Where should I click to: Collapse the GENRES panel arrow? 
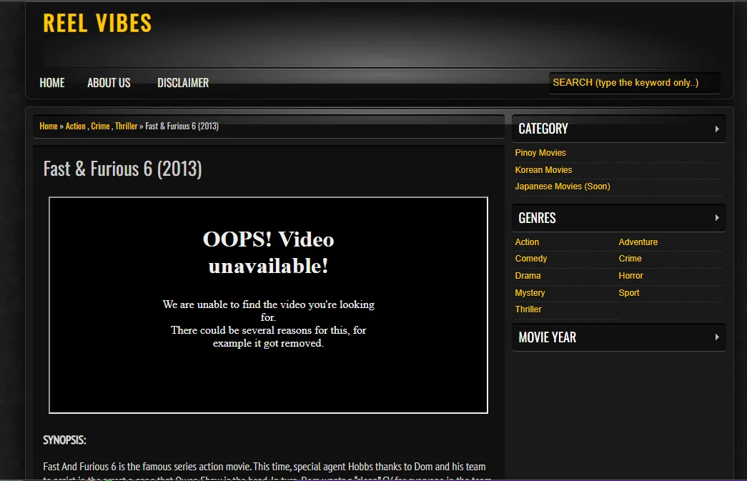[717, 218]
